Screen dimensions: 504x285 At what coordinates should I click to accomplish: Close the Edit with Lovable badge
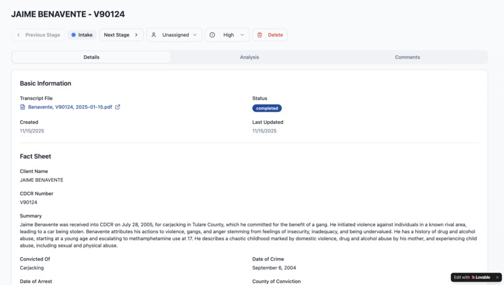tap(497, 277)
